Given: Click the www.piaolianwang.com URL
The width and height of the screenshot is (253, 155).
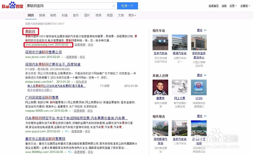Looking at the screenshot, I should point(39,45).
